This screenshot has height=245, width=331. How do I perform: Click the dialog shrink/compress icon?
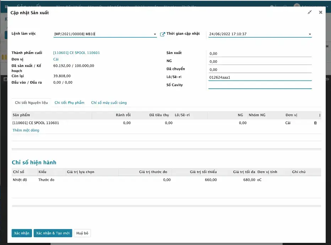[310, 12]
